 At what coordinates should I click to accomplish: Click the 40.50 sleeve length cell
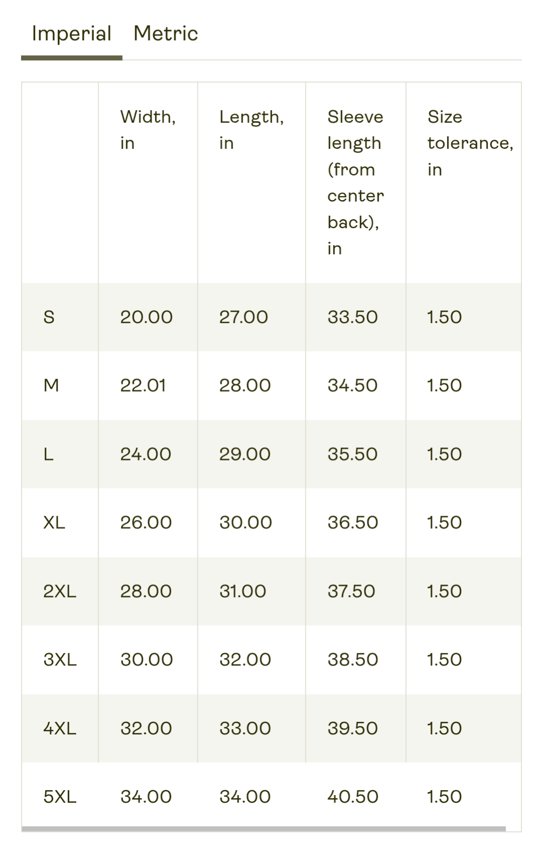353,797
